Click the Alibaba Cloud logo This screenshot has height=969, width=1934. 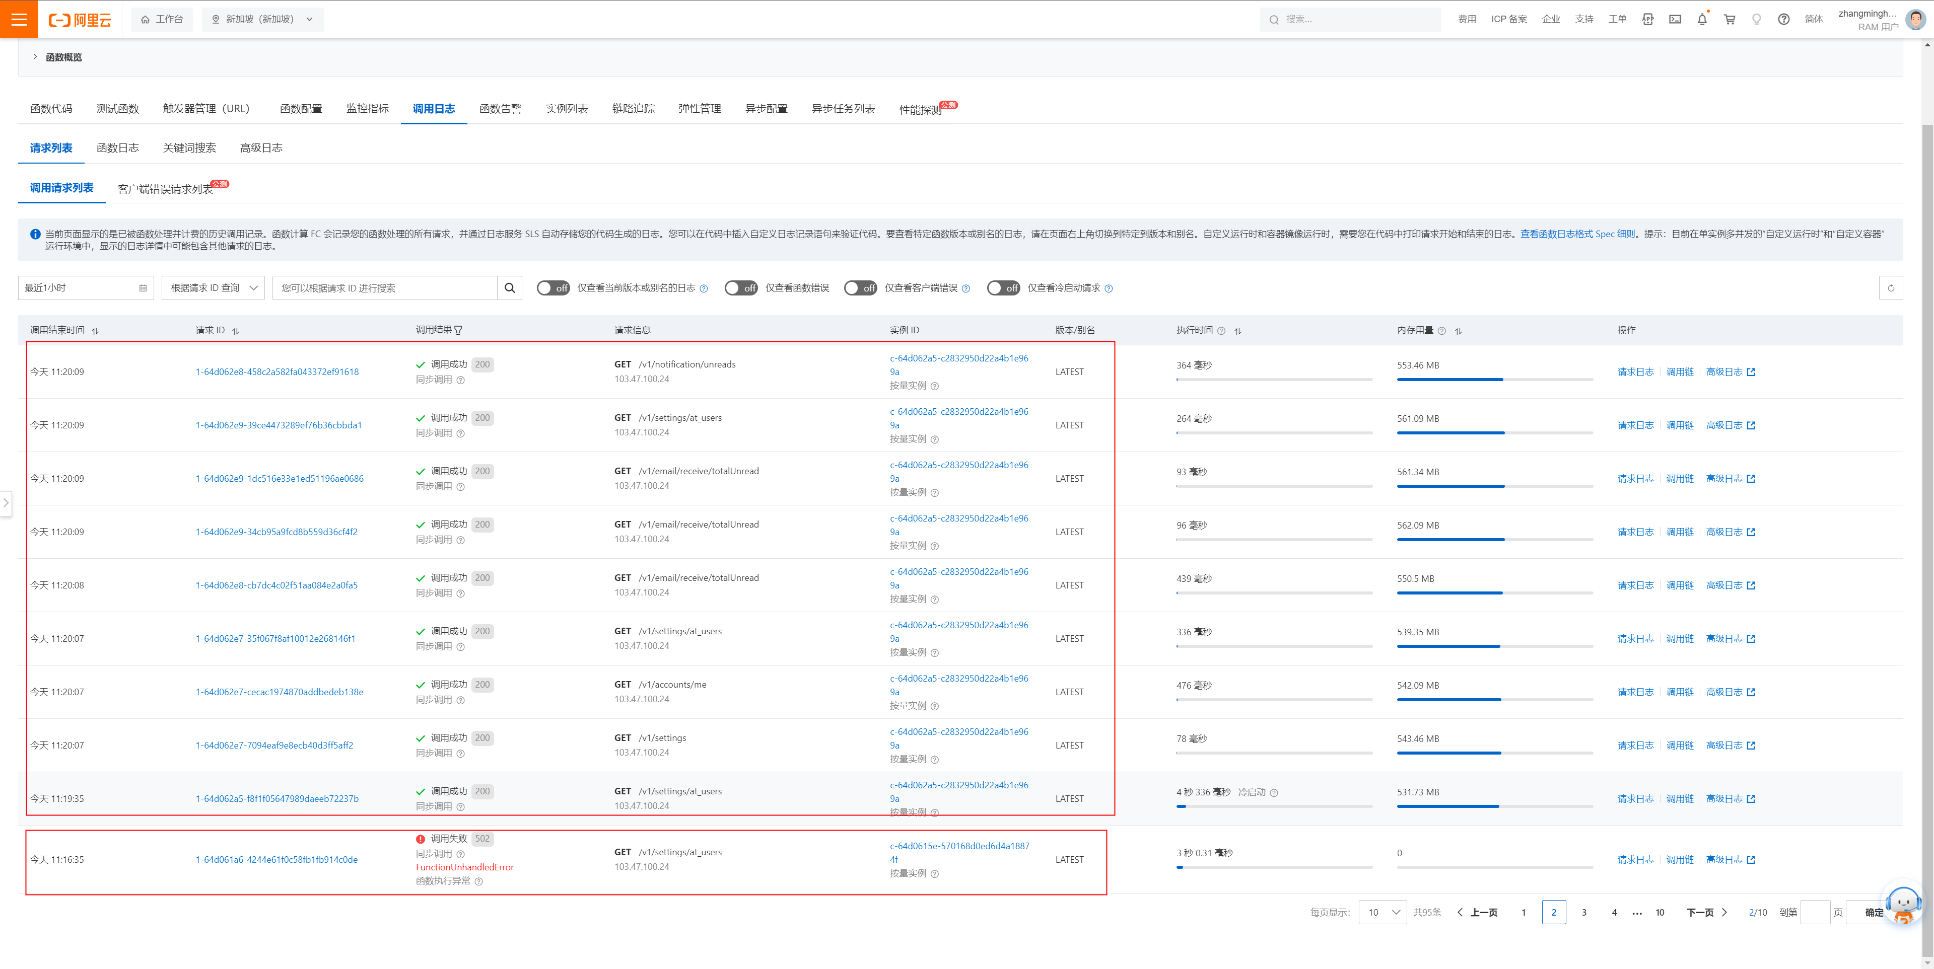point(81,20)
